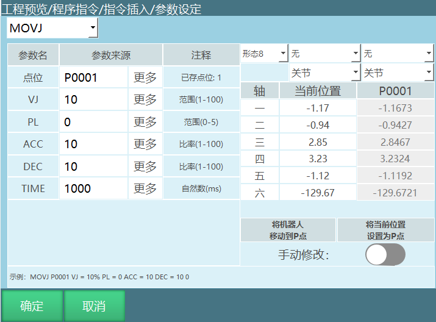The width and height of the screenshot is (436, 322).
Task: Open the MOVJ instruction type dropdown
Action: click(x=52, y=28)
